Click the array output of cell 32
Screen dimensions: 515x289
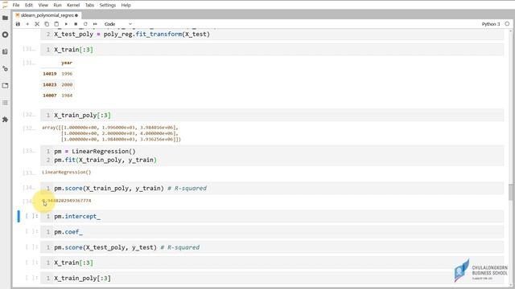pyautogui.click(x=111, y=133)
